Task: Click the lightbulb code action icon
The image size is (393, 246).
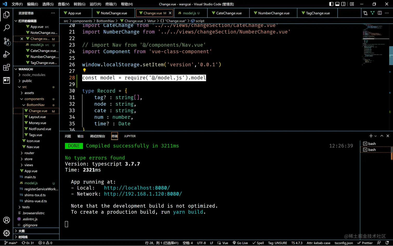Action: pyautogui.click(x=84, y=70)
